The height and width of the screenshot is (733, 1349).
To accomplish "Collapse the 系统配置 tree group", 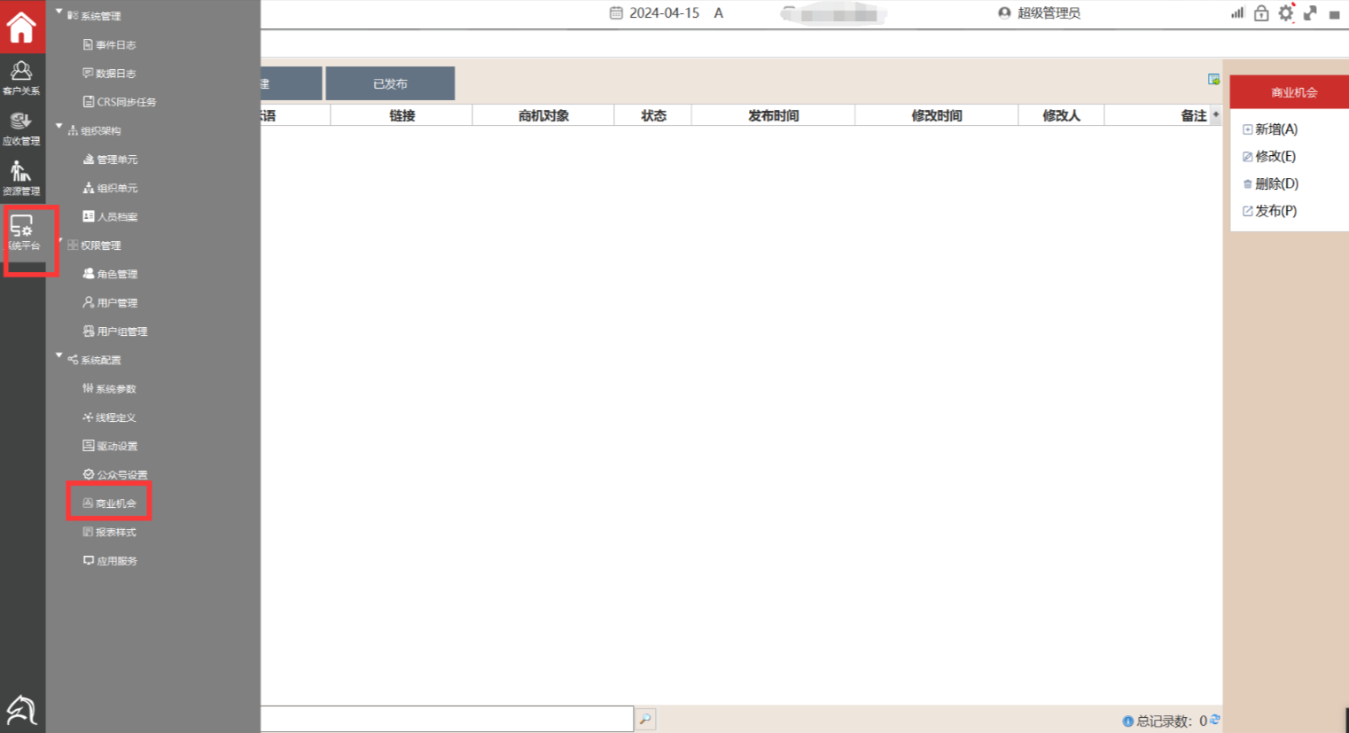I will point(59,356).
